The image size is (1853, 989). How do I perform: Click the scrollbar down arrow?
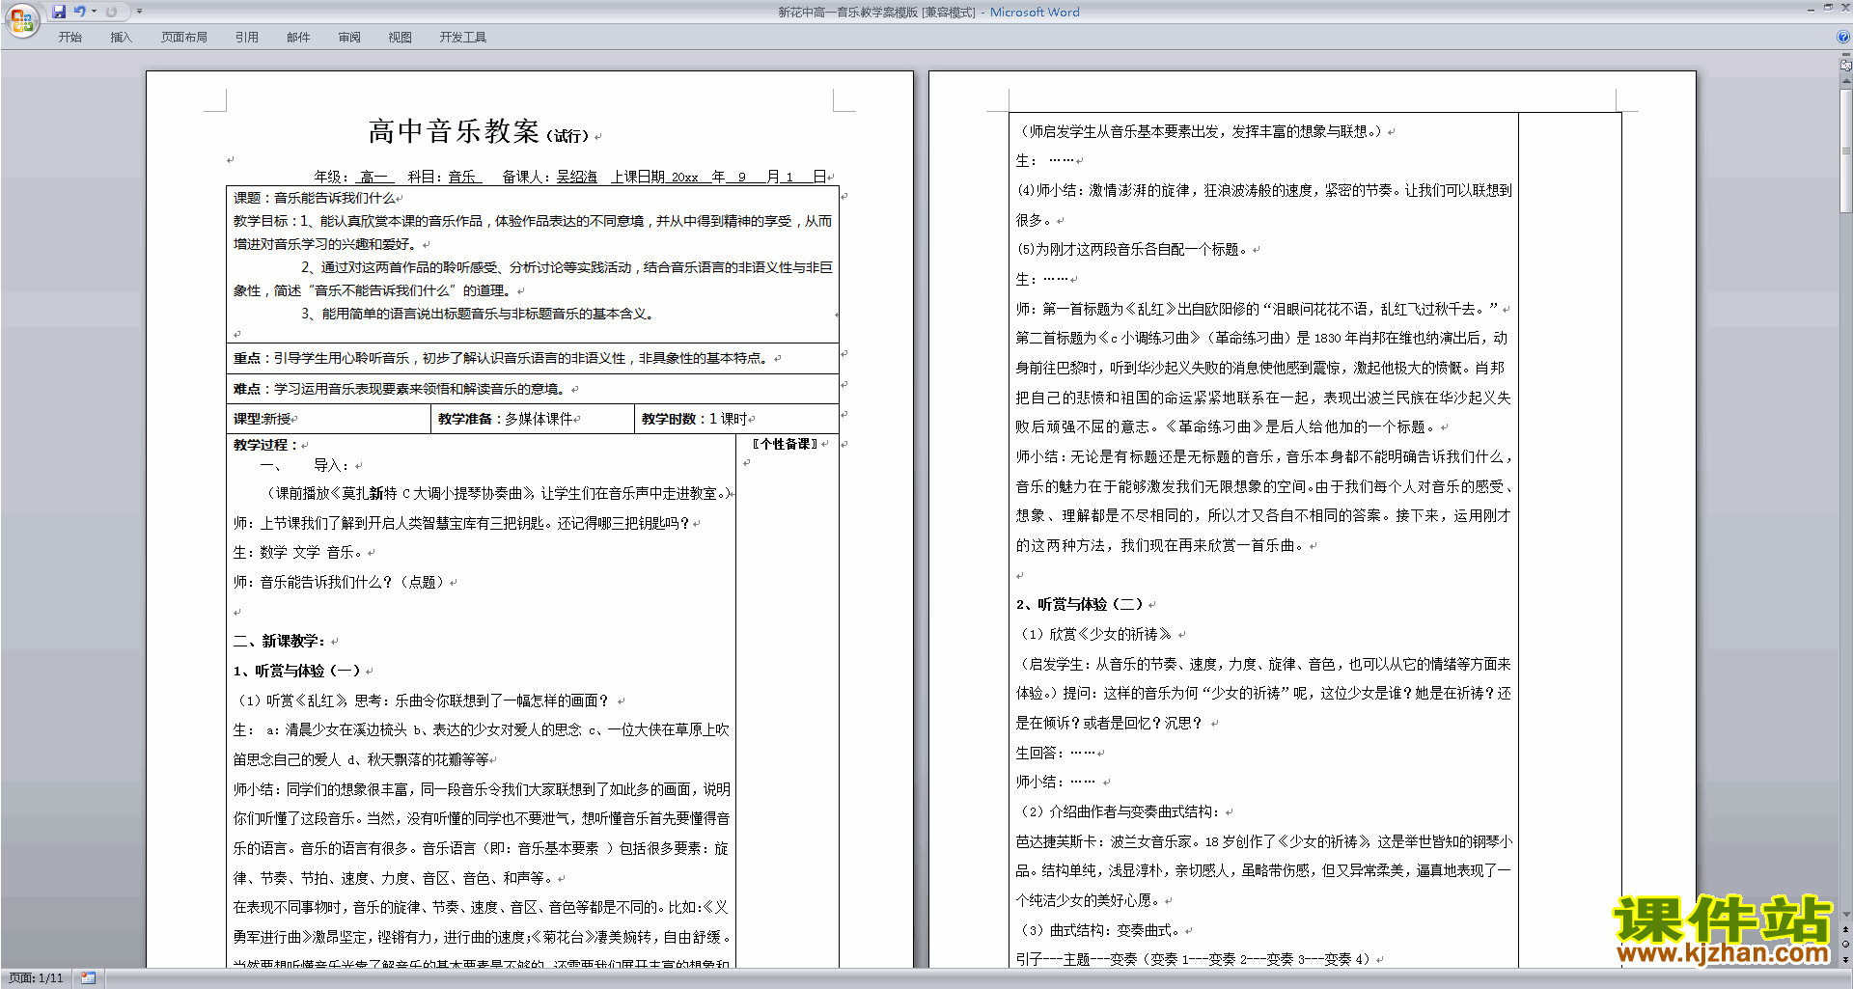1846,915
